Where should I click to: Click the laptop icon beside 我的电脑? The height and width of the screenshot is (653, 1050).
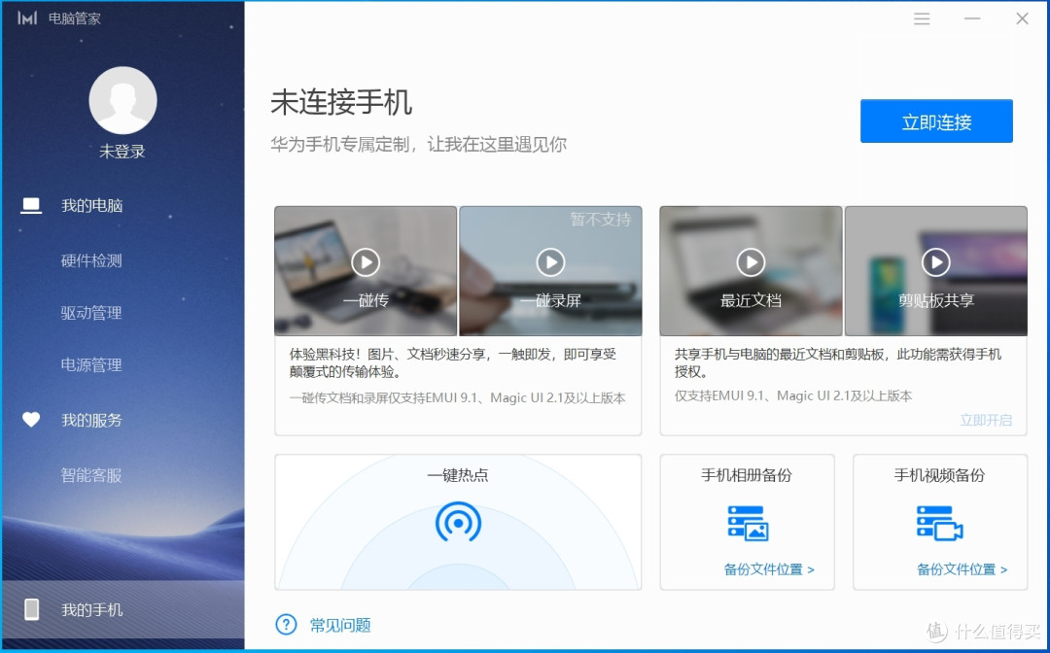(31, 205)
